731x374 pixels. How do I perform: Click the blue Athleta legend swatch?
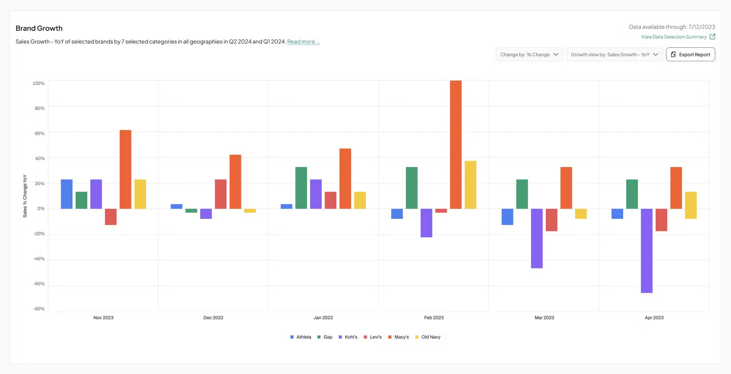(x=292, y=337)
